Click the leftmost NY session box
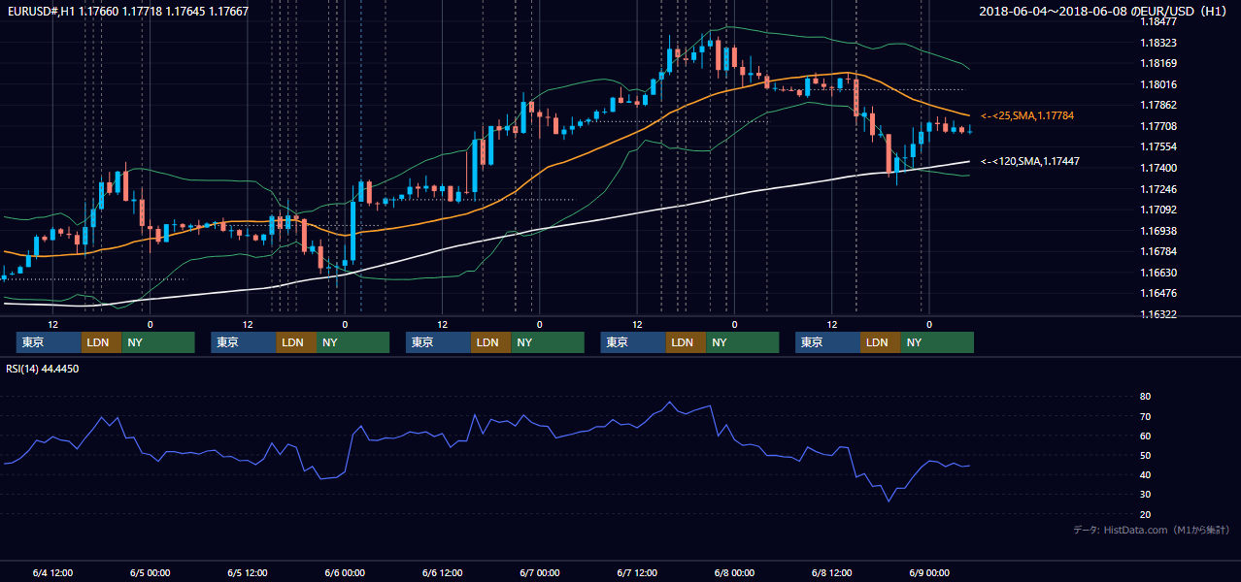 (158, 342)
